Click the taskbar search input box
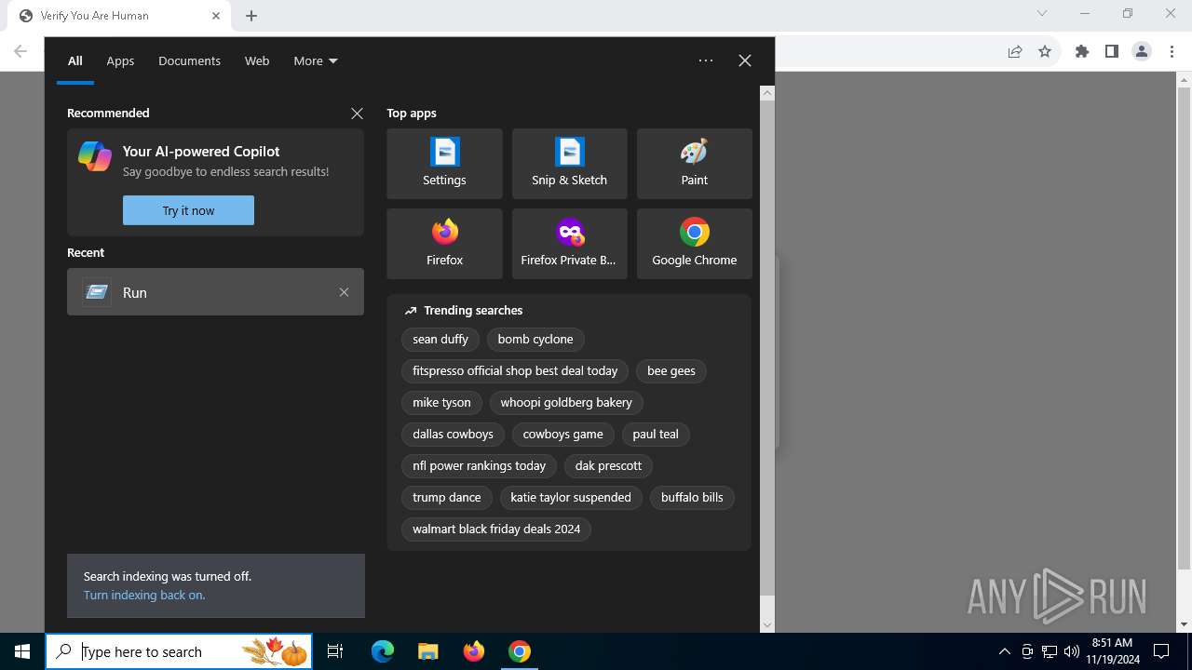 coord(178,651)
